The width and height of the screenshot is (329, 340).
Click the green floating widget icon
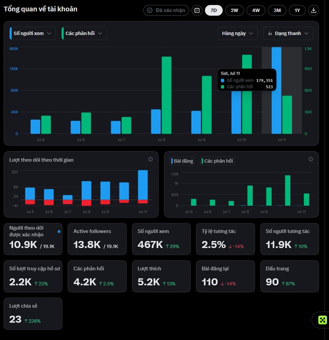click(322, 320)
